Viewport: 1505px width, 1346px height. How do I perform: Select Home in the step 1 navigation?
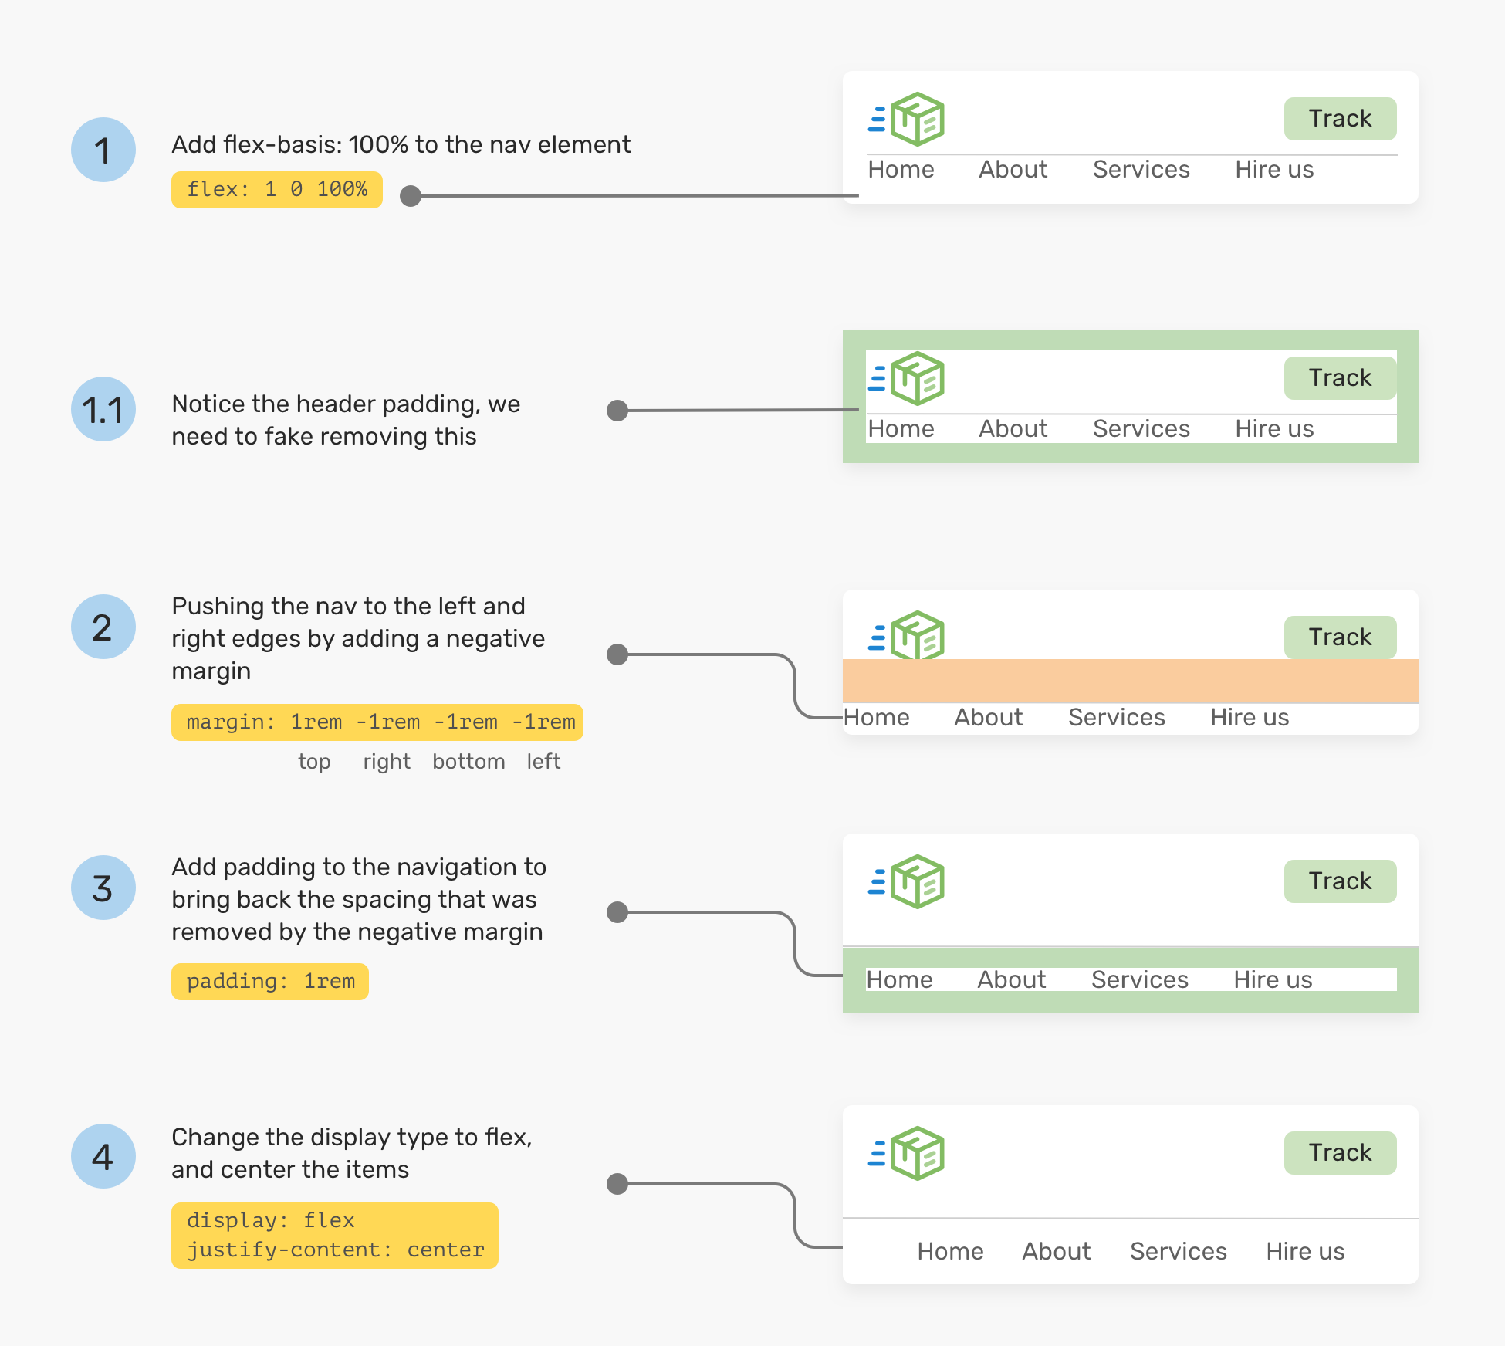coord(901,169)
